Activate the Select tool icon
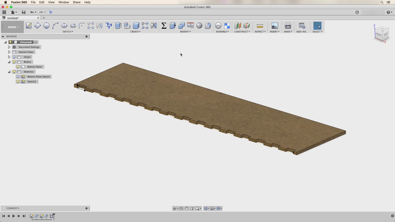 (x=317, y=26)
